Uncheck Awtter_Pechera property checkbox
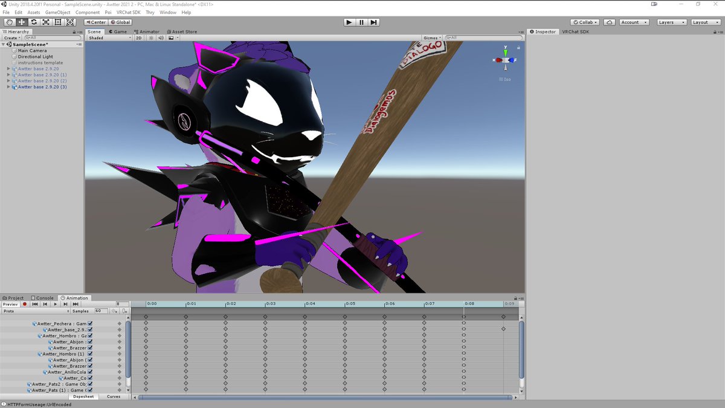 click(90, 323)
